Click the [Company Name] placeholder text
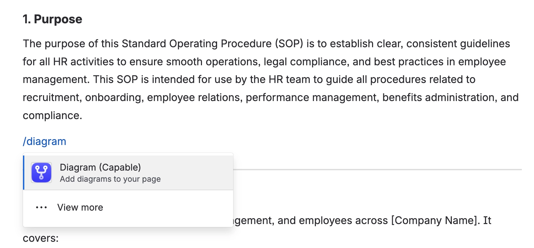The height and width of the screenshot is (248, 534). tap(433, 220)
